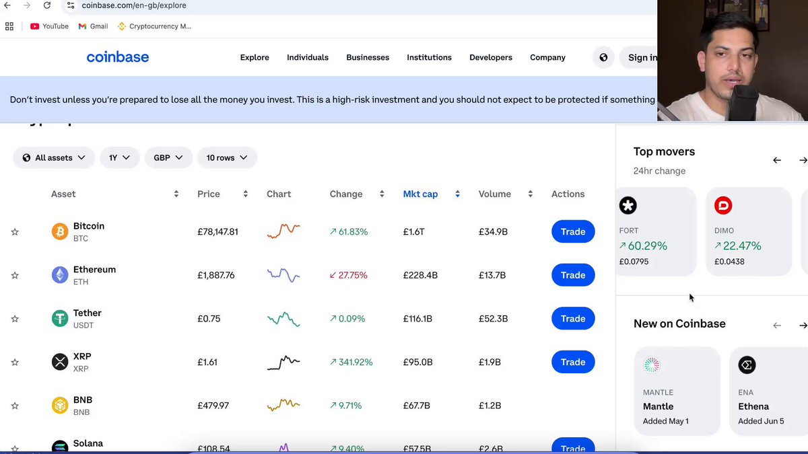The height and width of the screenshot is (454, 808).
Task: Open the Gmail bookmark
Action: click(x=93, y=26)
